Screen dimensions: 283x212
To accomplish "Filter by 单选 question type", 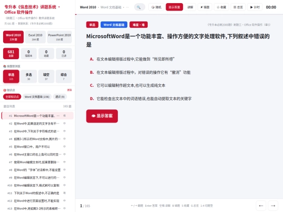I will (11, 76).
